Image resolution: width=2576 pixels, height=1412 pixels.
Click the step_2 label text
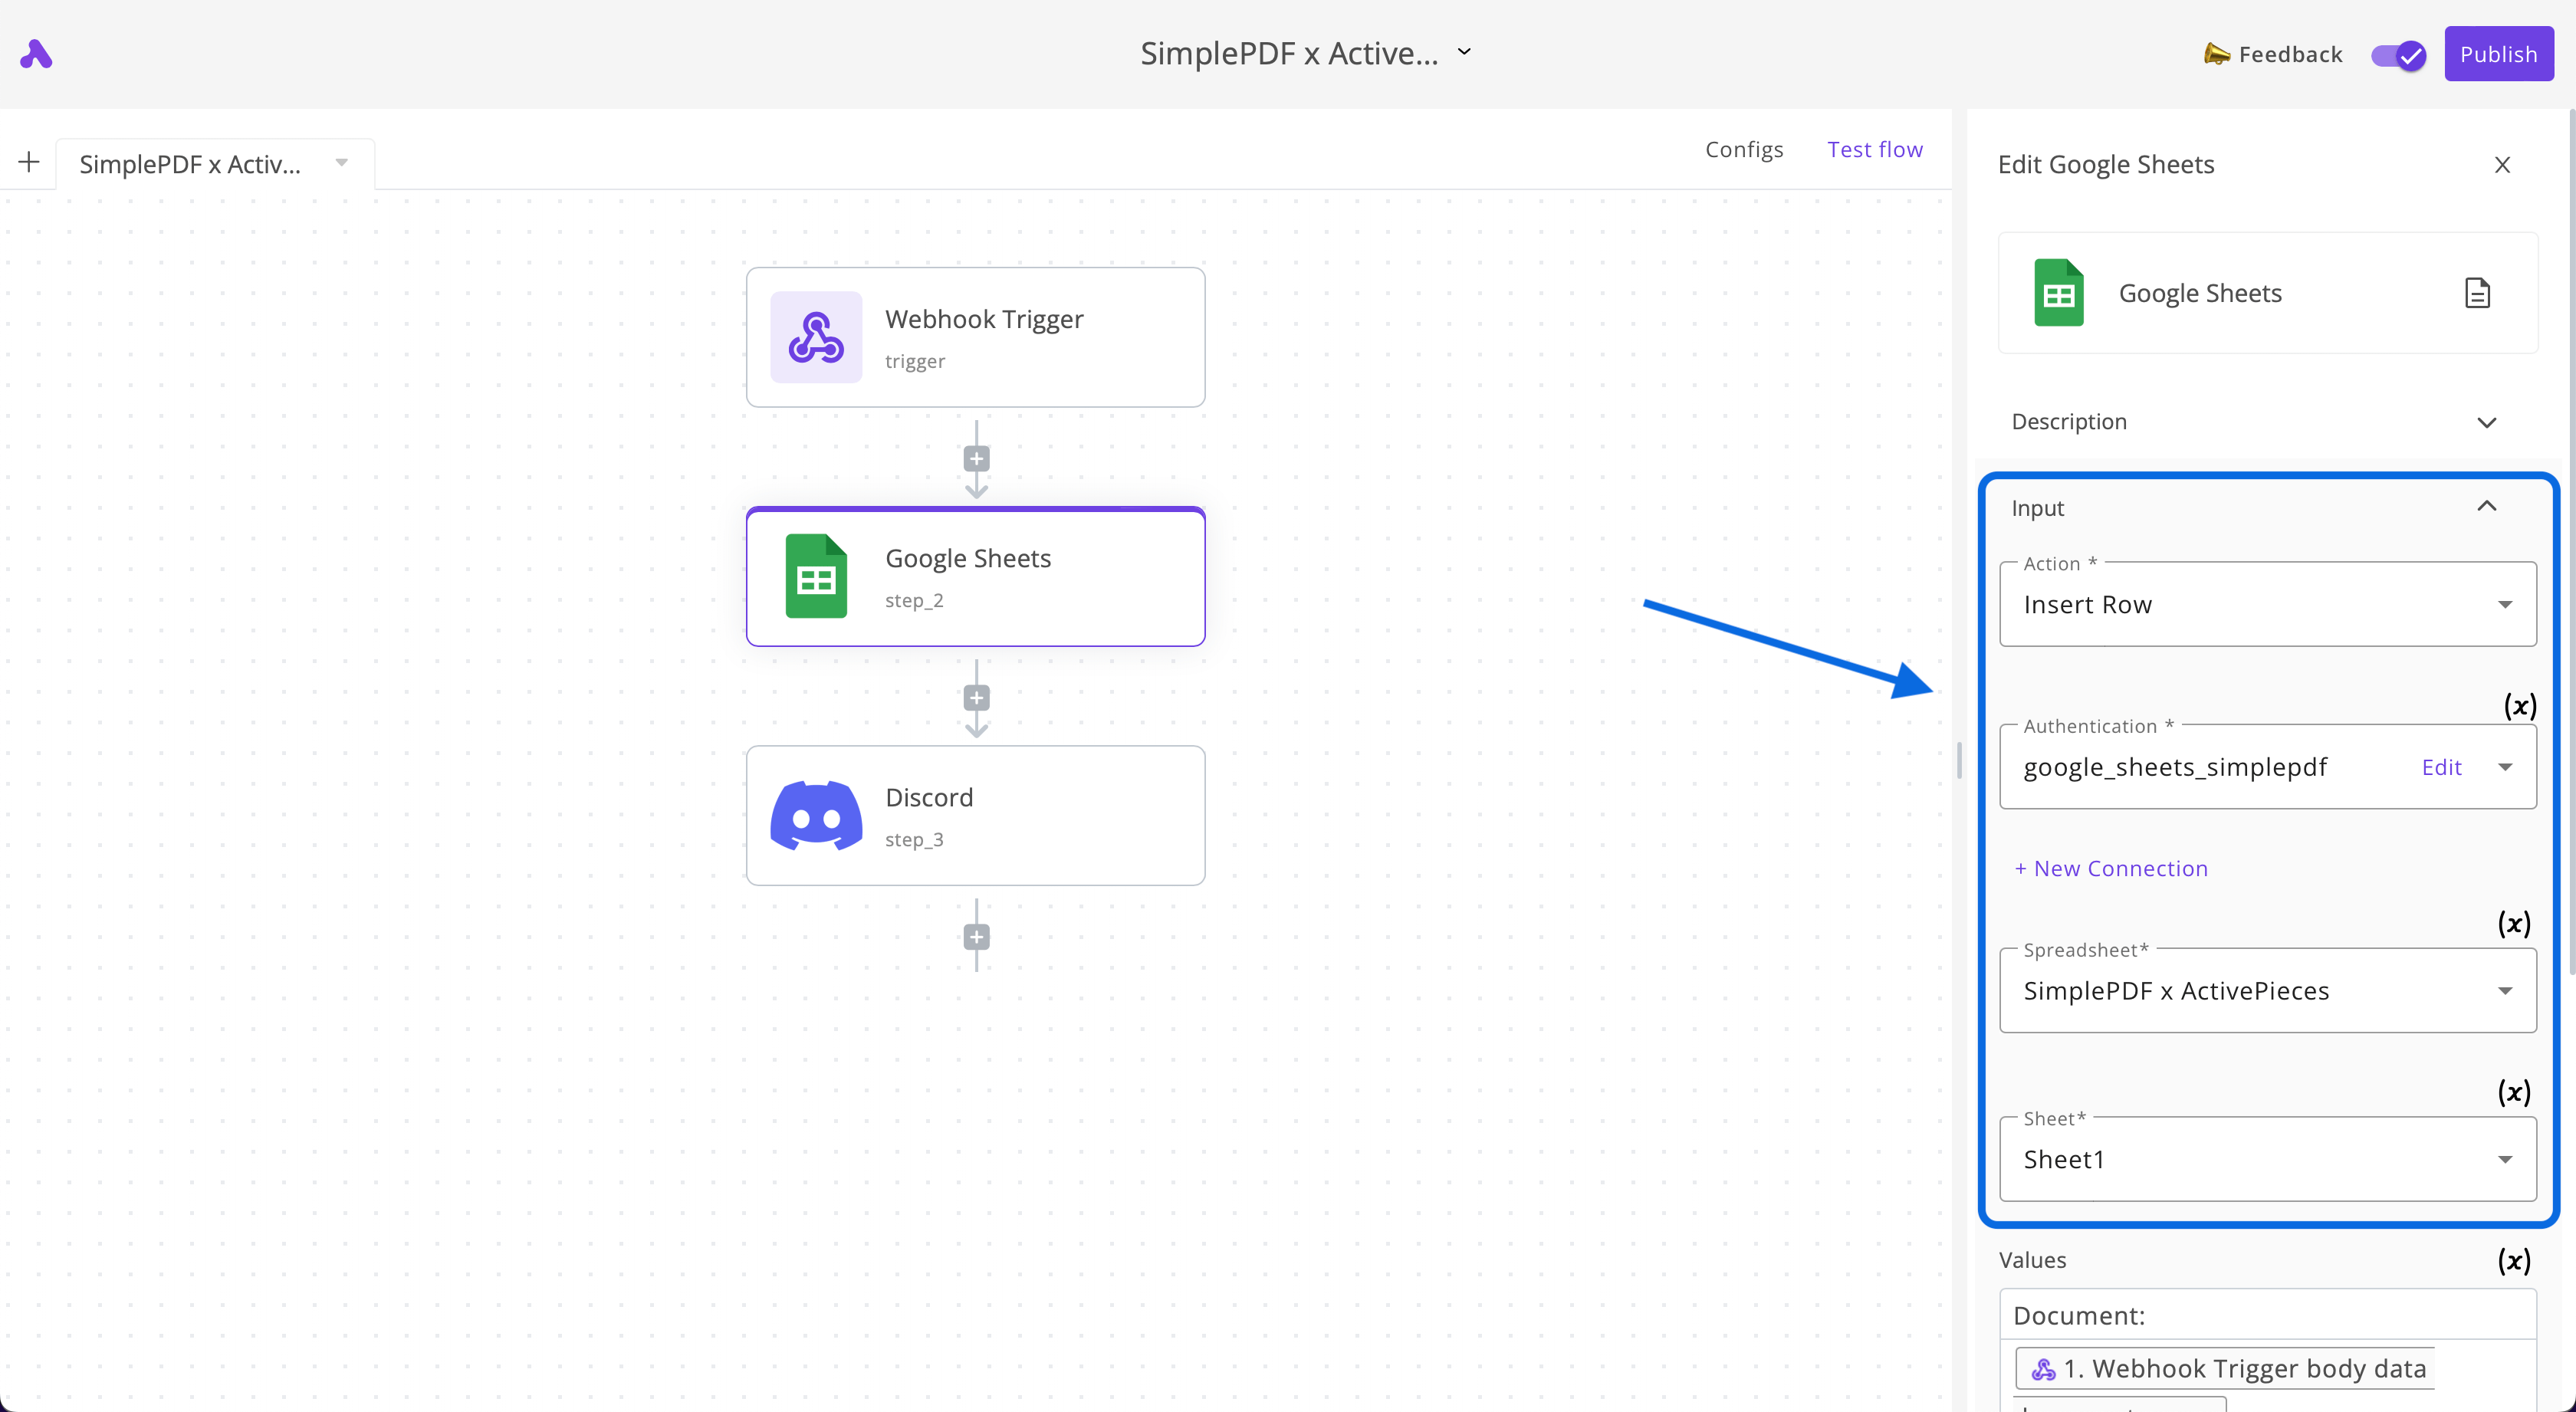tap(914, 601)
